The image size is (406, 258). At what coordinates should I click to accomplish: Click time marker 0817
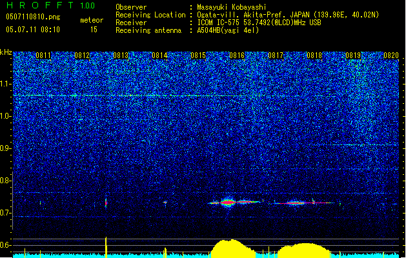click(x=276, y=55)
